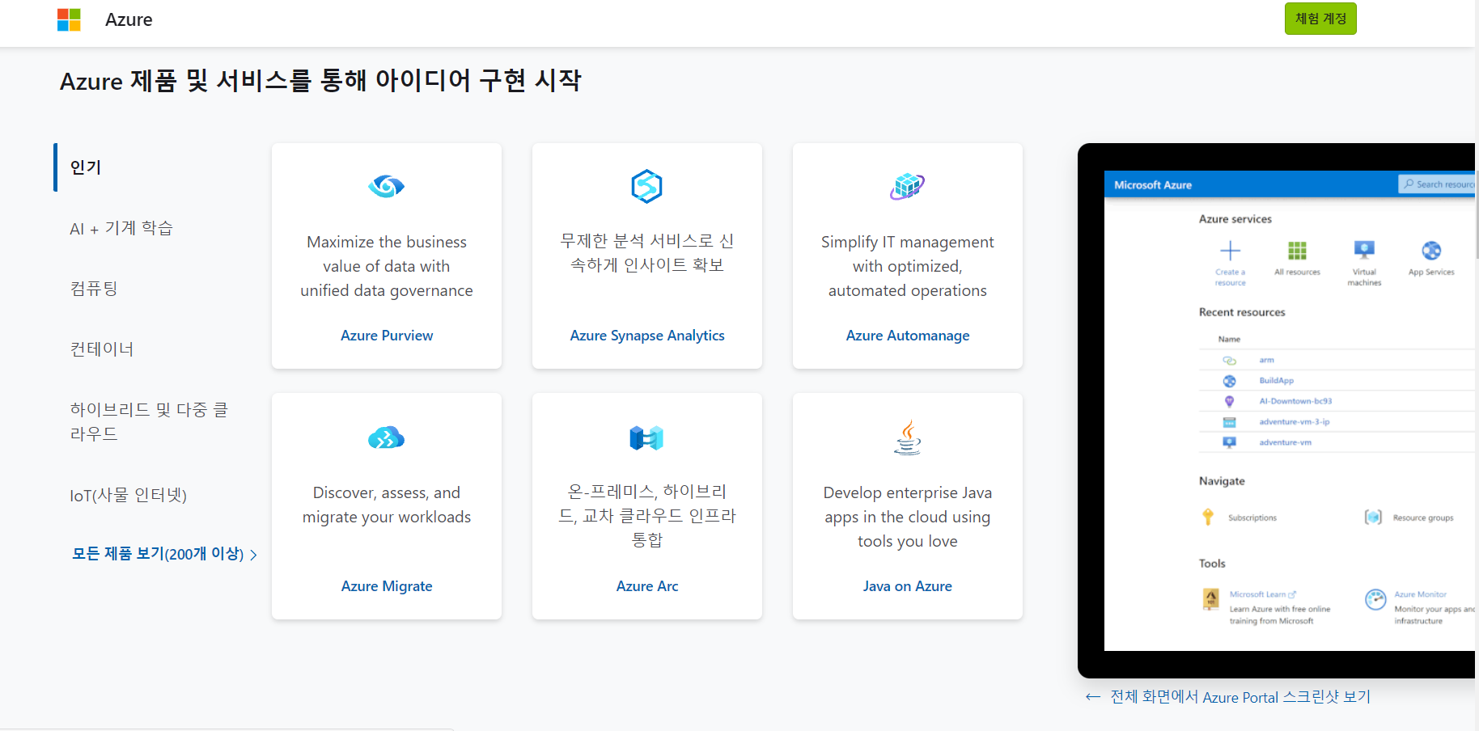The height and width of the screenshot is (731, 1479).
Task: Select the 하이브리드 및 다중 클라우드 tab
Action: pos(149,421)
